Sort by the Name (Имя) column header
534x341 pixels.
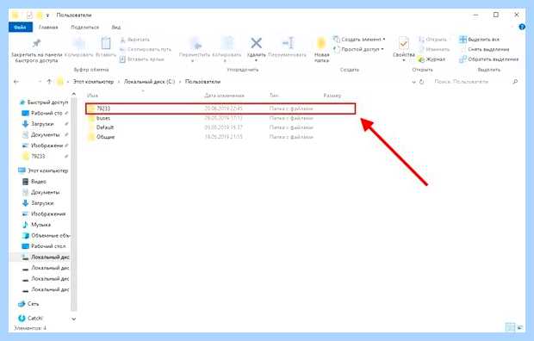pyautogui.click(x=92, y=96)
